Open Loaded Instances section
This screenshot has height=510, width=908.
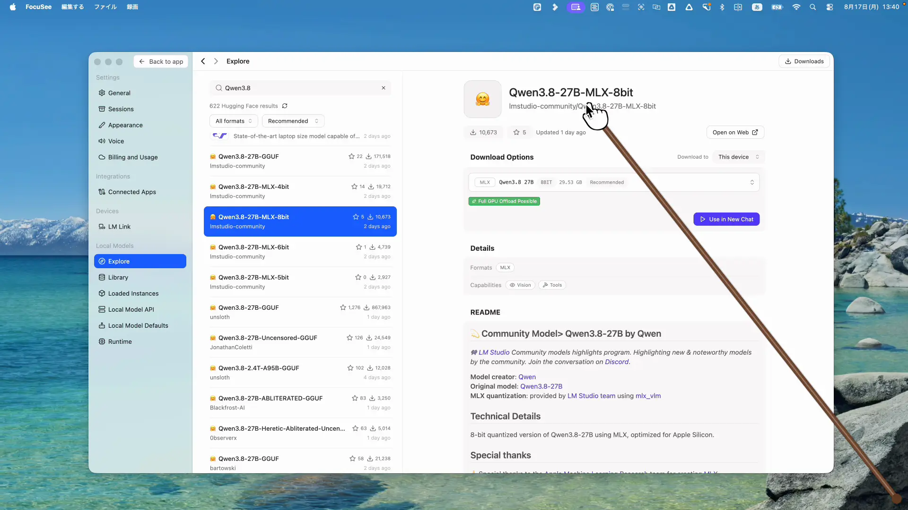pos(140,293)
